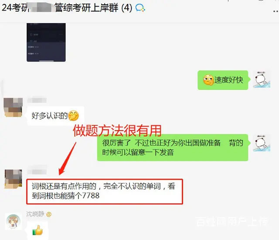
Task: Click the smirking emoji in 速度好快 bubble
Action: [208, 80]
